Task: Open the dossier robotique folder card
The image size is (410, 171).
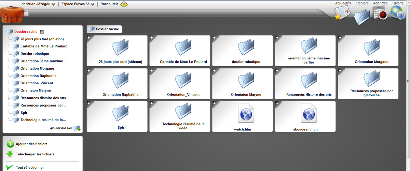Action: (x=243, y=51)
